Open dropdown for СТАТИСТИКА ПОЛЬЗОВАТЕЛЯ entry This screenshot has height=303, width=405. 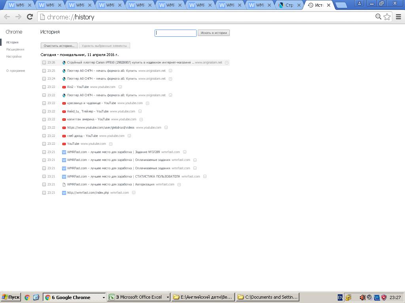[x=205, y=176]
